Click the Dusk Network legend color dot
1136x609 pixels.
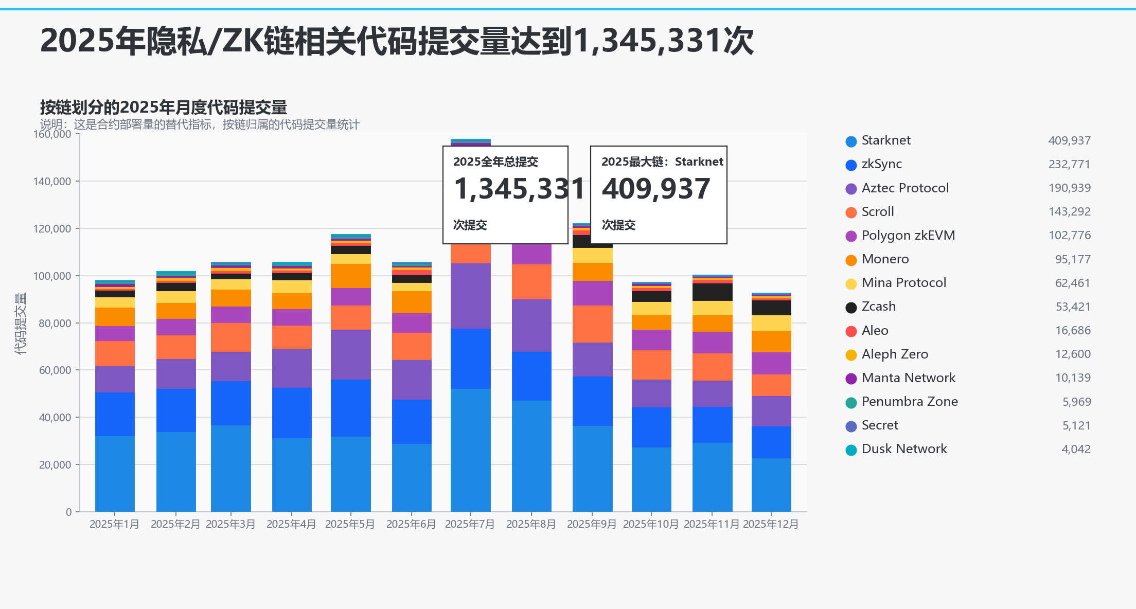[x=851, y=450]
